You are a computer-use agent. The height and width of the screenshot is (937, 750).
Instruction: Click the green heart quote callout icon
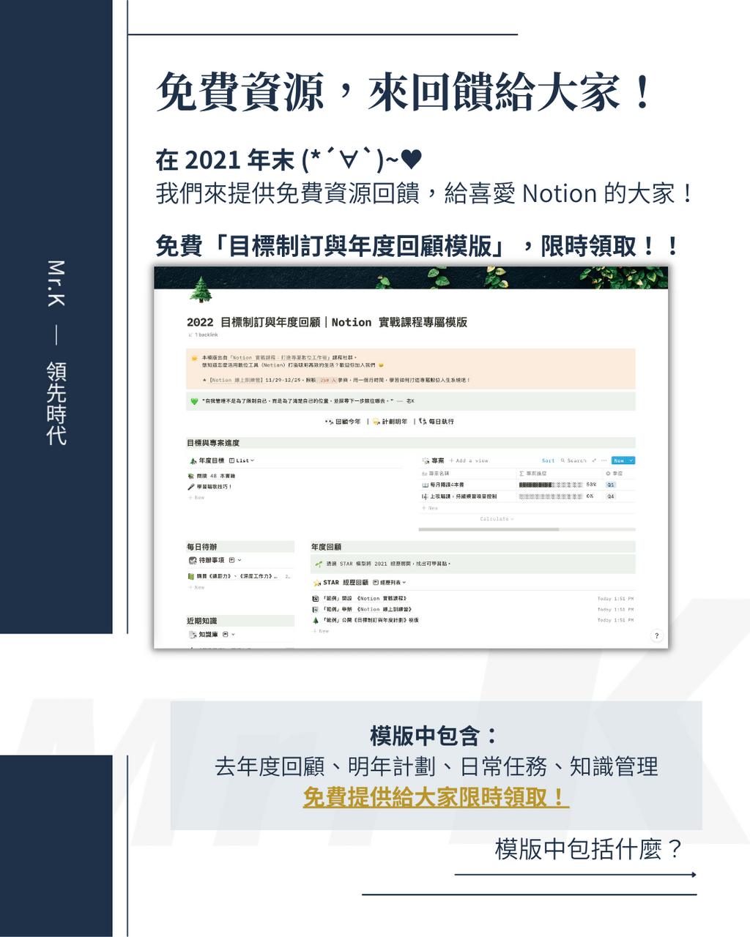coord(194,401)
